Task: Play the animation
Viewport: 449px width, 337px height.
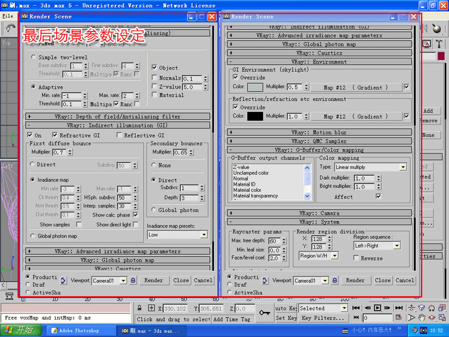Action: [x=377, y=308]
